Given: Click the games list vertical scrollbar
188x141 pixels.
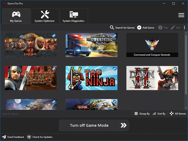Looking at the screenshot, I should click(186, 64).
